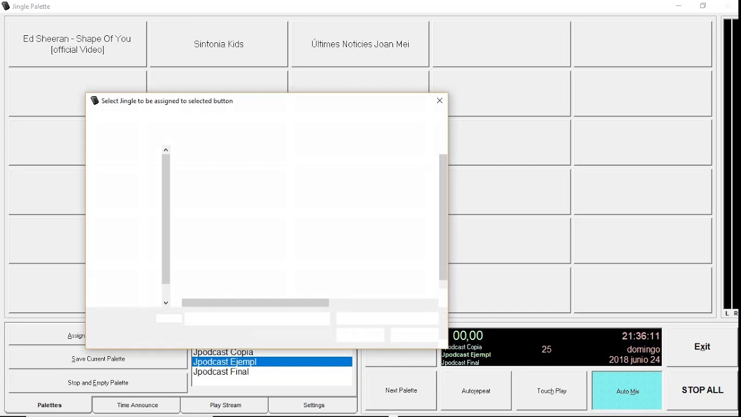Click the dialog's right vertical scrollbar

point(443,217)
